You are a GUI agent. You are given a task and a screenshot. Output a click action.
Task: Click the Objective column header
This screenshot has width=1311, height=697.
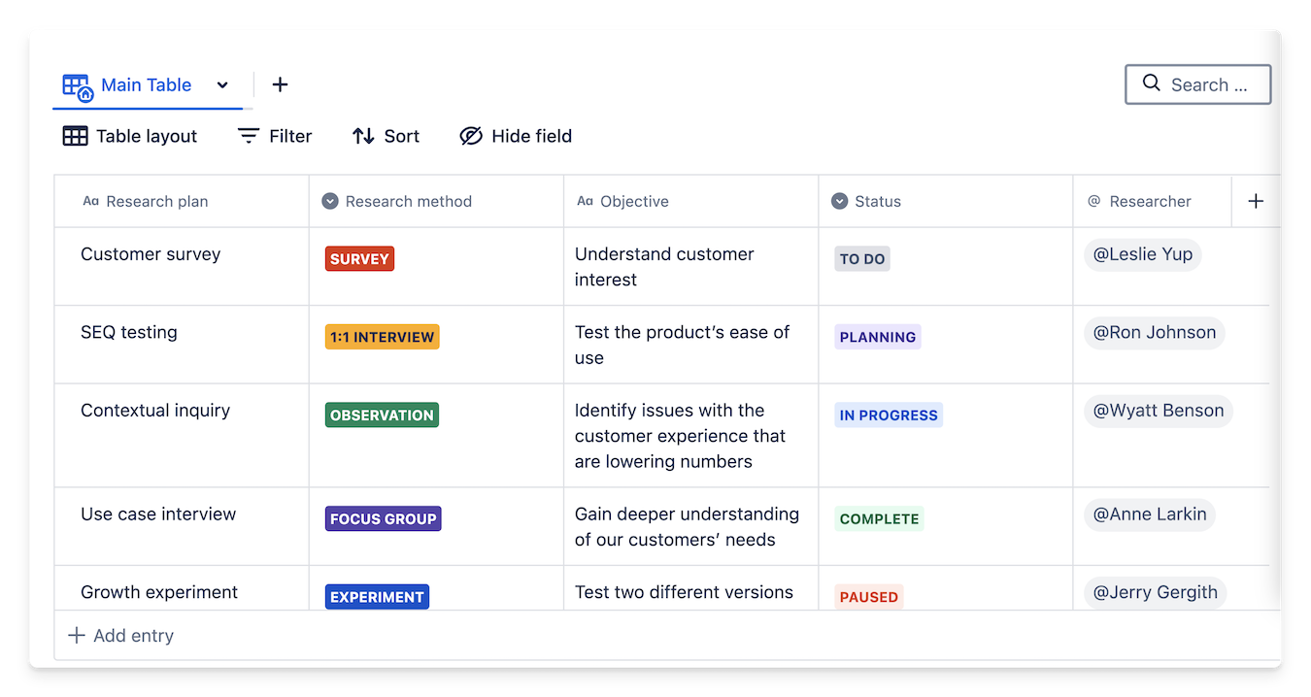point(634,202)
